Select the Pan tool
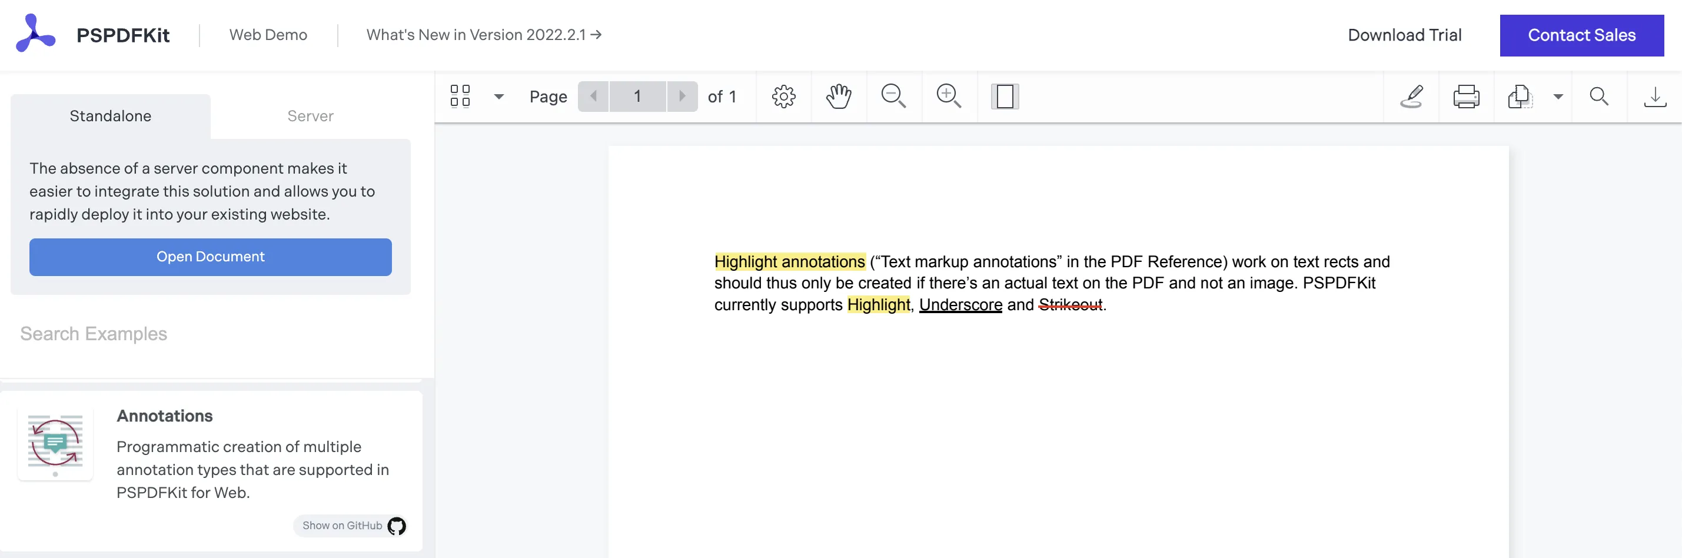 click(x=839, y=96)
